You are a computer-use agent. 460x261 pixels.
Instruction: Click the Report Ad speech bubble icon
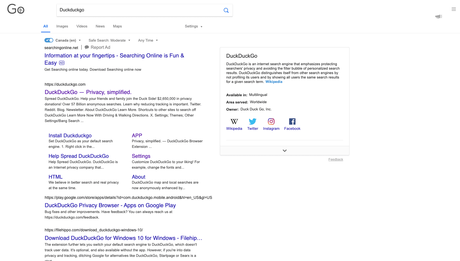click(x=87, y=47)
